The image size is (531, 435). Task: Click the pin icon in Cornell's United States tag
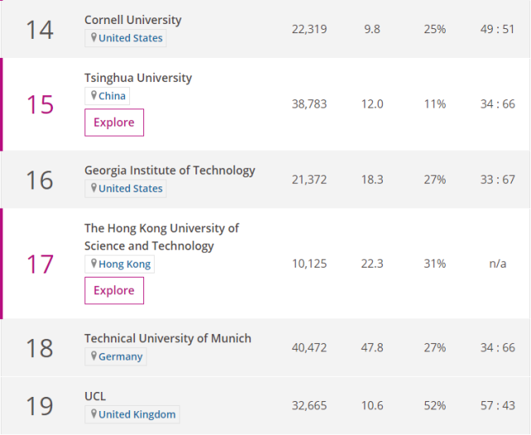click(x=94, y=37)
